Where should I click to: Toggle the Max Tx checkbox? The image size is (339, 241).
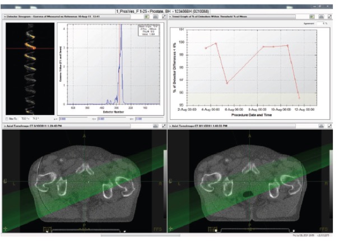coord(6,119)
